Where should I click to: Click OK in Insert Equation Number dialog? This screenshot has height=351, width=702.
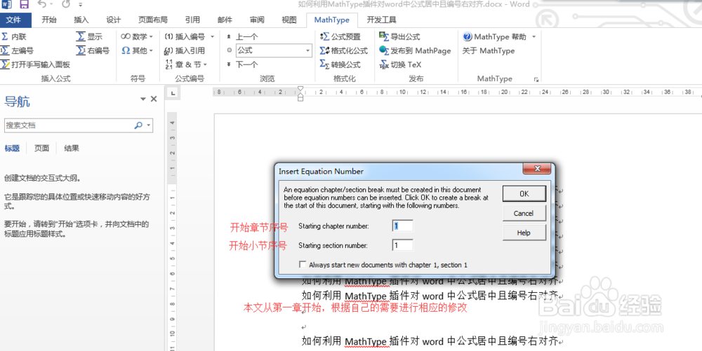tap(524, 194)
